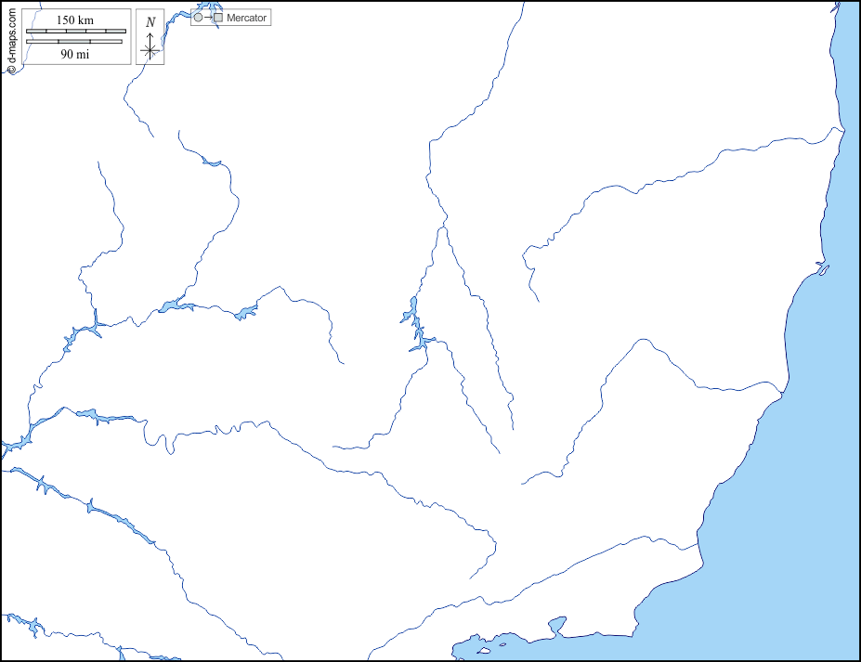The height and width of the screenshot is (662, 861).
Task: Click the circle icon beside Mercator
Action: [x=198, y=18]
